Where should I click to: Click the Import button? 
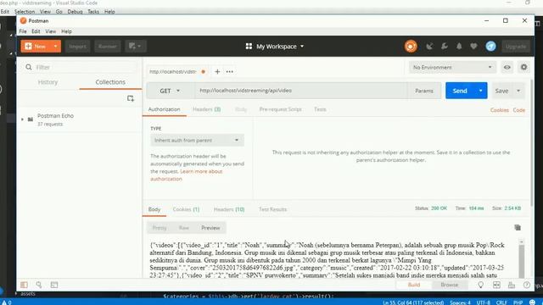point(77,47)
